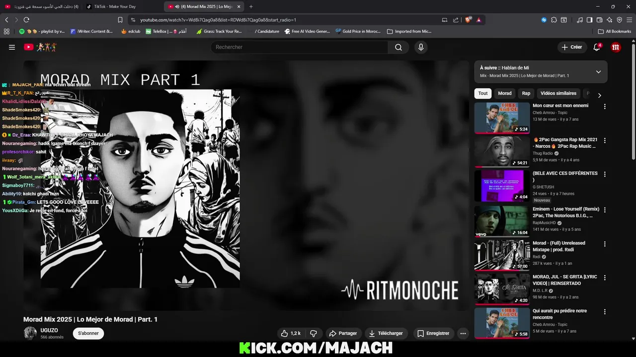This screenshot has width=636, height=357.
Task: Open the iWriter: Content bookmark
Action: pyautogui.click(x=91, y=31)
